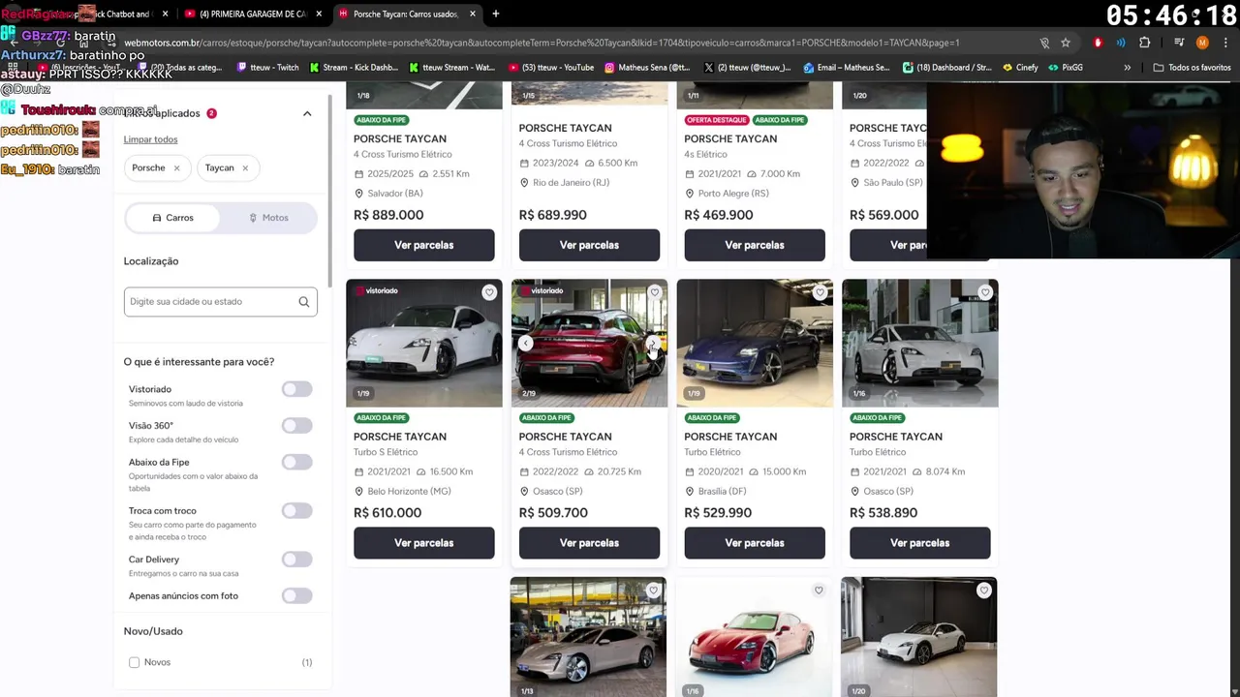Viewport: 1240px width, 697px height.
Task: Enable Troca com troco switch
Action: coord(297,511)
